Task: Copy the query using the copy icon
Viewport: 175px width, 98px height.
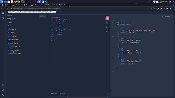Action: pos(107,31)
